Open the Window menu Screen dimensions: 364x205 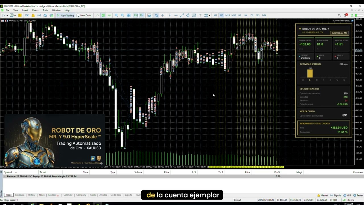click(56, 10)
